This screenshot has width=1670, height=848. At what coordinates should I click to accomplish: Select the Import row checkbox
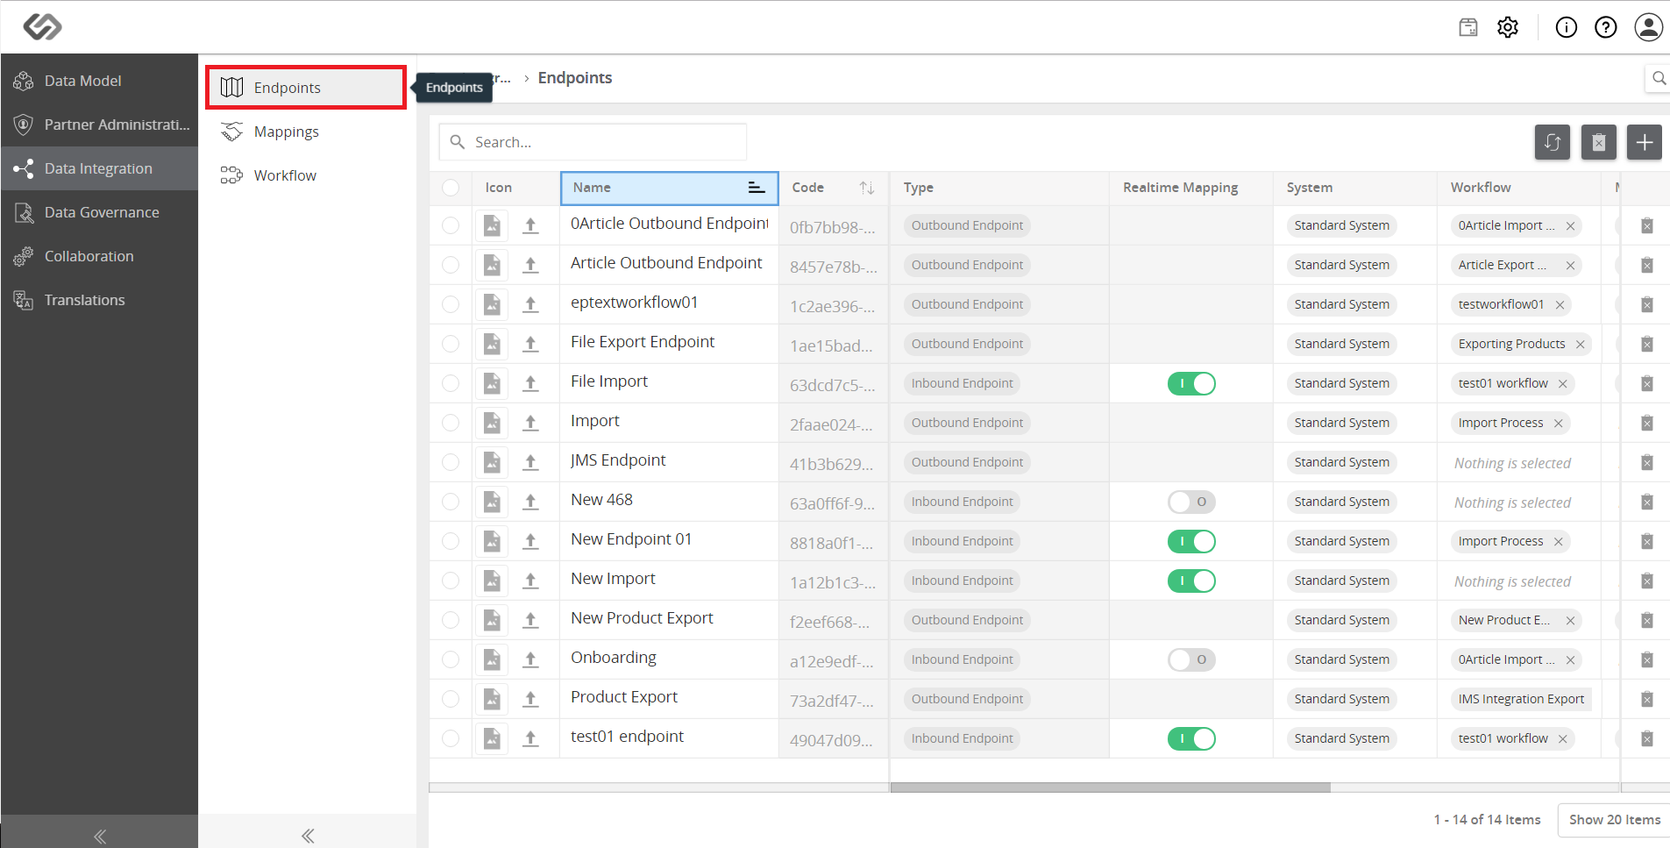click(x=451, y=423)
